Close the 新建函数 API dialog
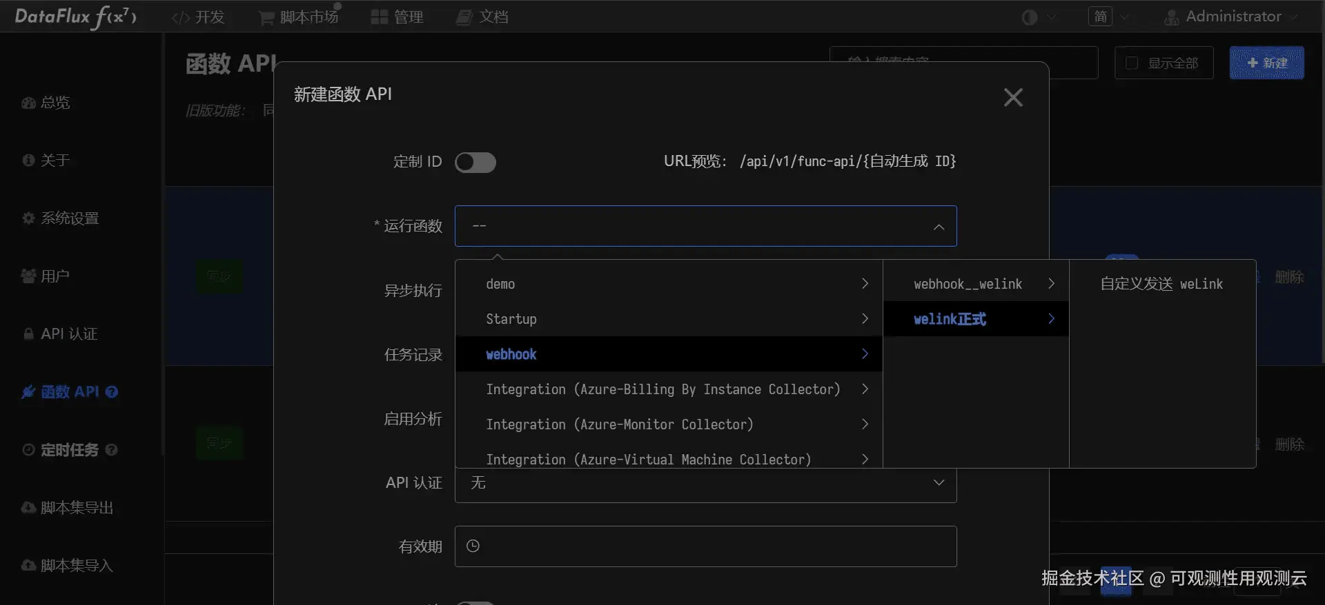The image size is (1325, 605). point(1012,97)
